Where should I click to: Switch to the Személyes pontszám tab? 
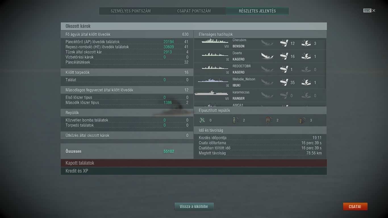pyautogui.click(x=131, y=11)
